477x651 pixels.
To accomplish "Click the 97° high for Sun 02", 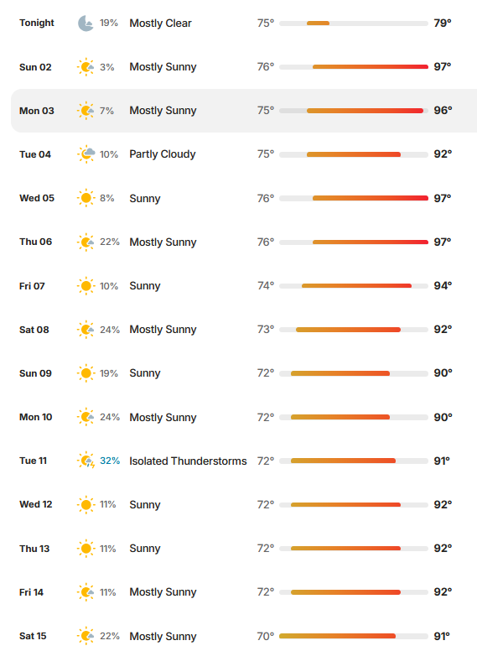I will (x=443, y=66).
